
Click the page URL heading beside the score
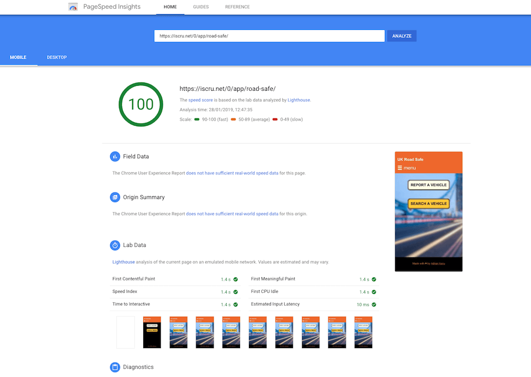pos(227,89)
